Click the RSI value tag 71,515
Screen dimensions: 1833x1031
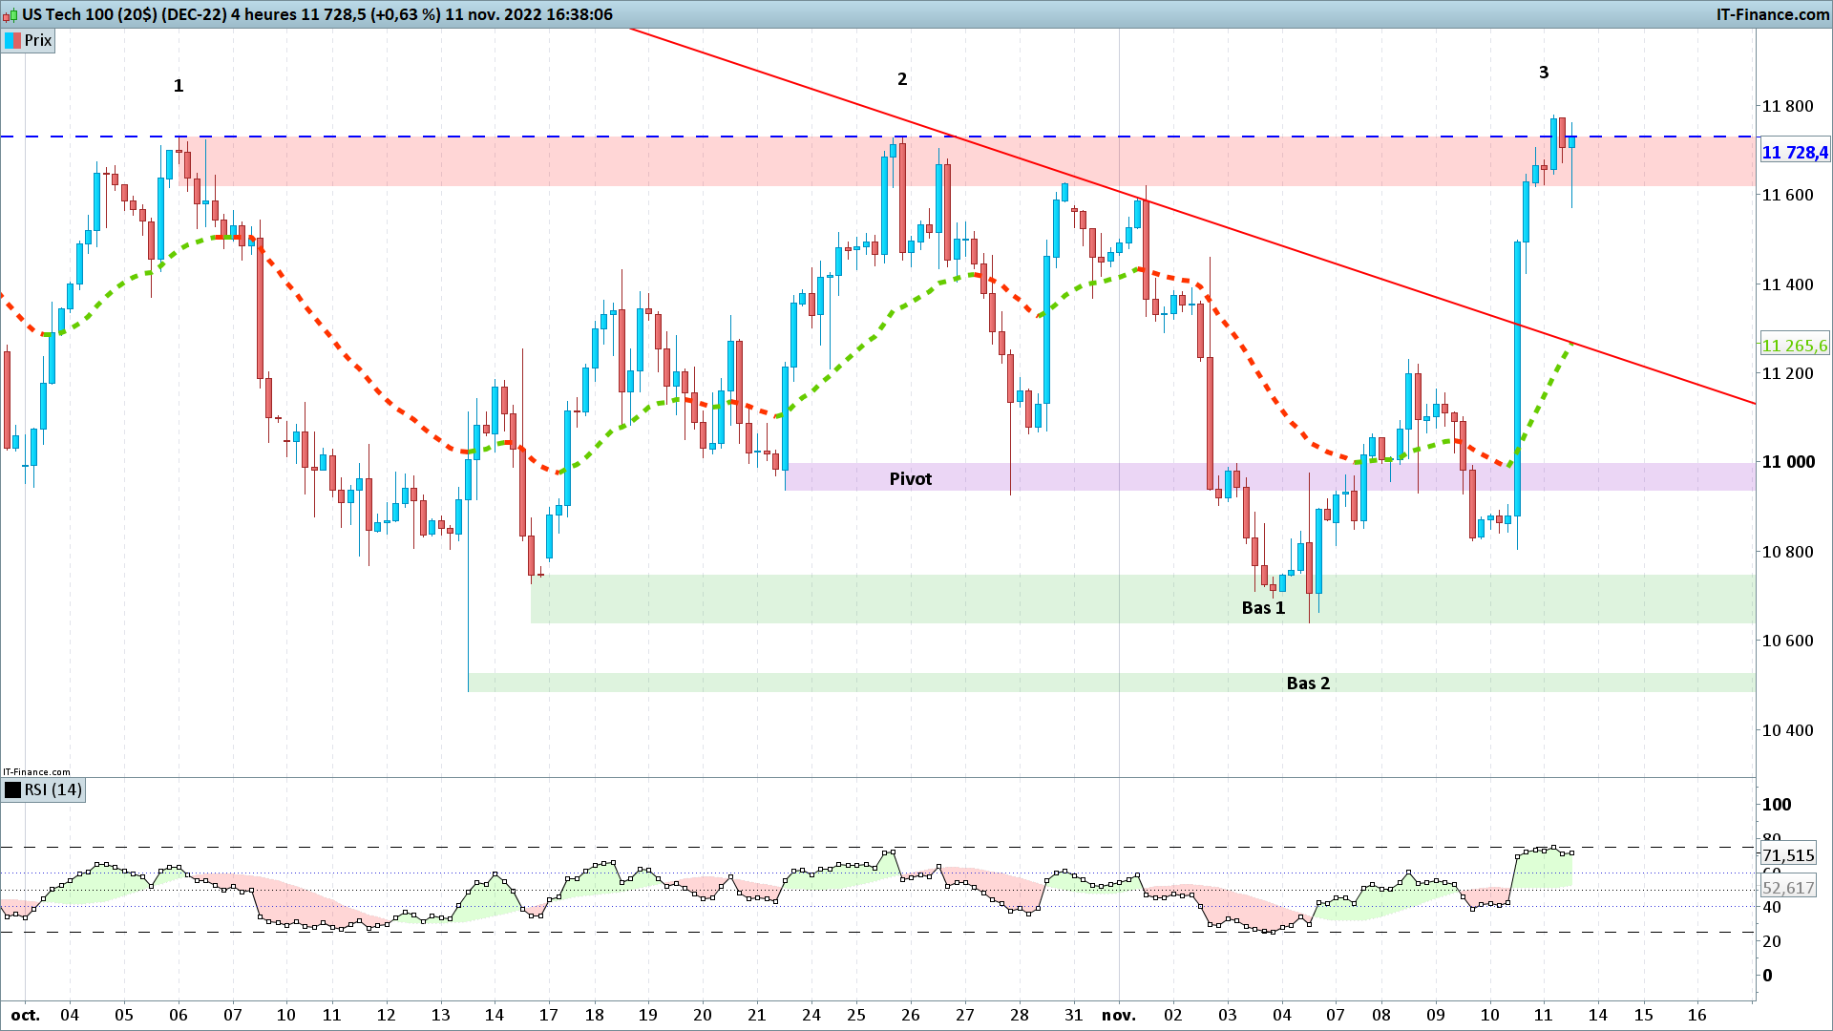1787,855
